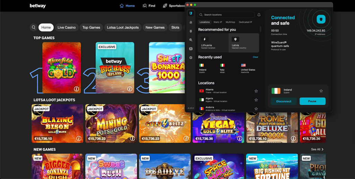Toggle favorite star for connected Ireland location

(321, 91)
